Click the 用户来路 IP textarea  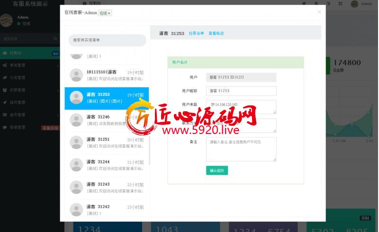241,107
